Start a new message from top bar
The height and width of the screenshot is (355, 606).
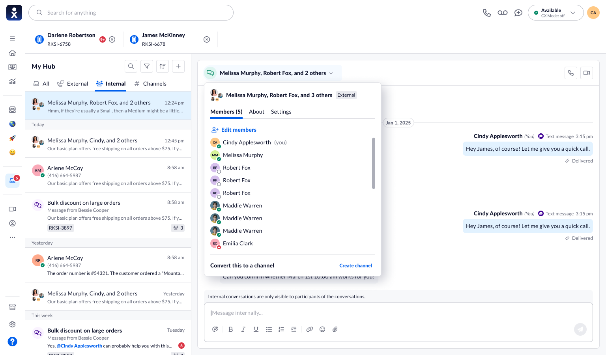click(518, 13)
